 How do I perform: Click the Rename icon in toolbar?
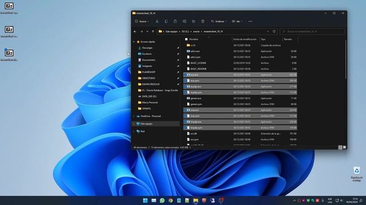coord(184,21)
